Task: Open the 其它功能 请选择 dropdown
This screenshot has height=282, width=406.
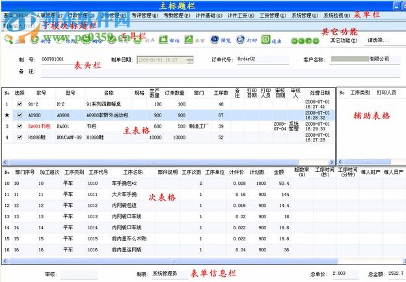Action: 385,40
